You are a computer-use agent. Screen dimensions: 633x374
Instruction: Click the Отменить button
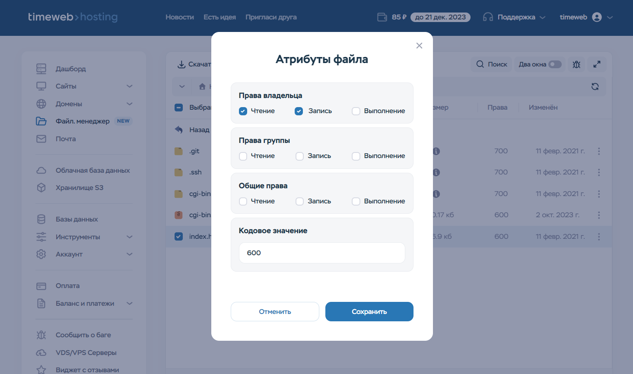click(x=275, y=312)
